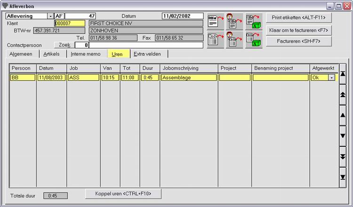
Task: Click Klaar om te factureren <F7> button
Action: click(x=299, y=31)
